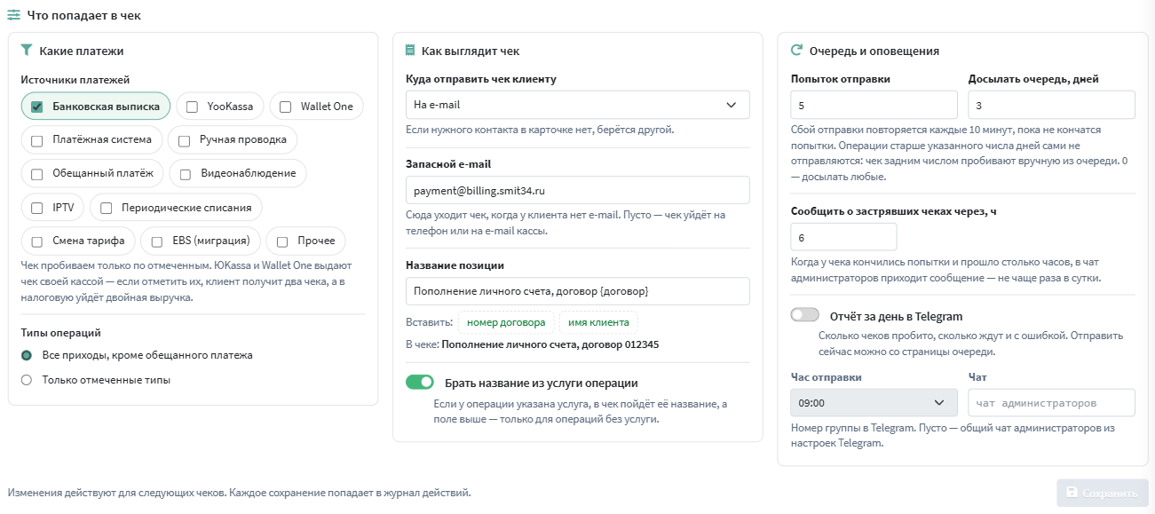Enable the 'Отчёт за день в Telegram' switch
Viewport: 1155px width, 514px height.
(x=805, y=315)
